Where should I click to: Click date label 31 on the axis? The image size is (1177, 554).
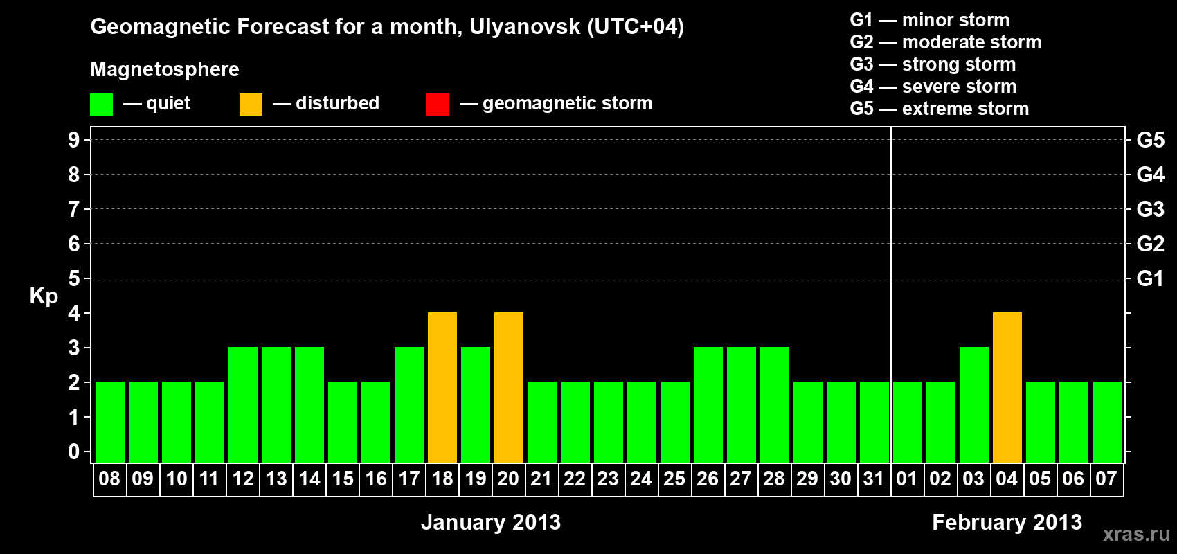point(874,479)
